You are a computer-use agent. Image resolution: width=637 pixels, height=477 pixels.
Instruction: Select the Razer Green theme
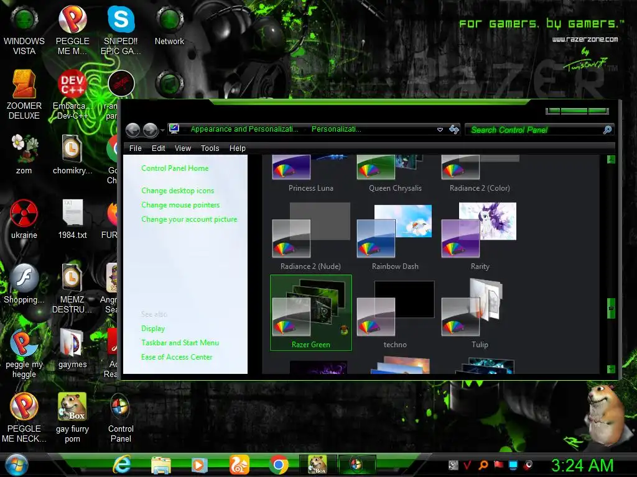pos(311,313)
